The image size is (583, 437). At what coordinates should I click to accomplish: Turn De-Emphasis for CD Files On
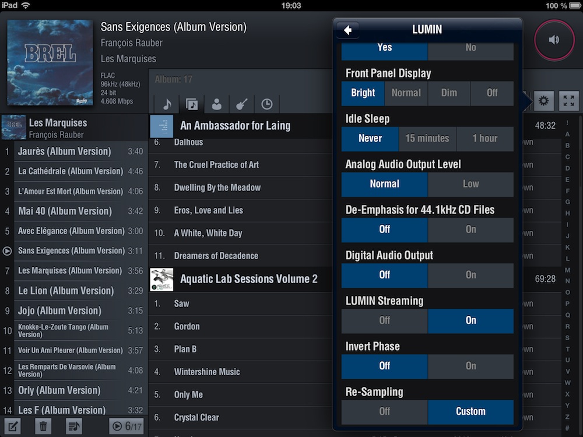[x=470, y=230]
